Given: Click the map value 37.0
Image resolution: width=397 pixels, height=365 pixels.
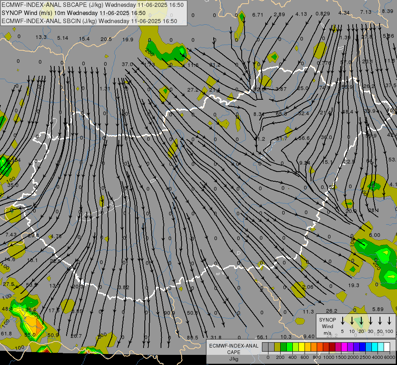Looking at the screenshot, I should point(127,64).
